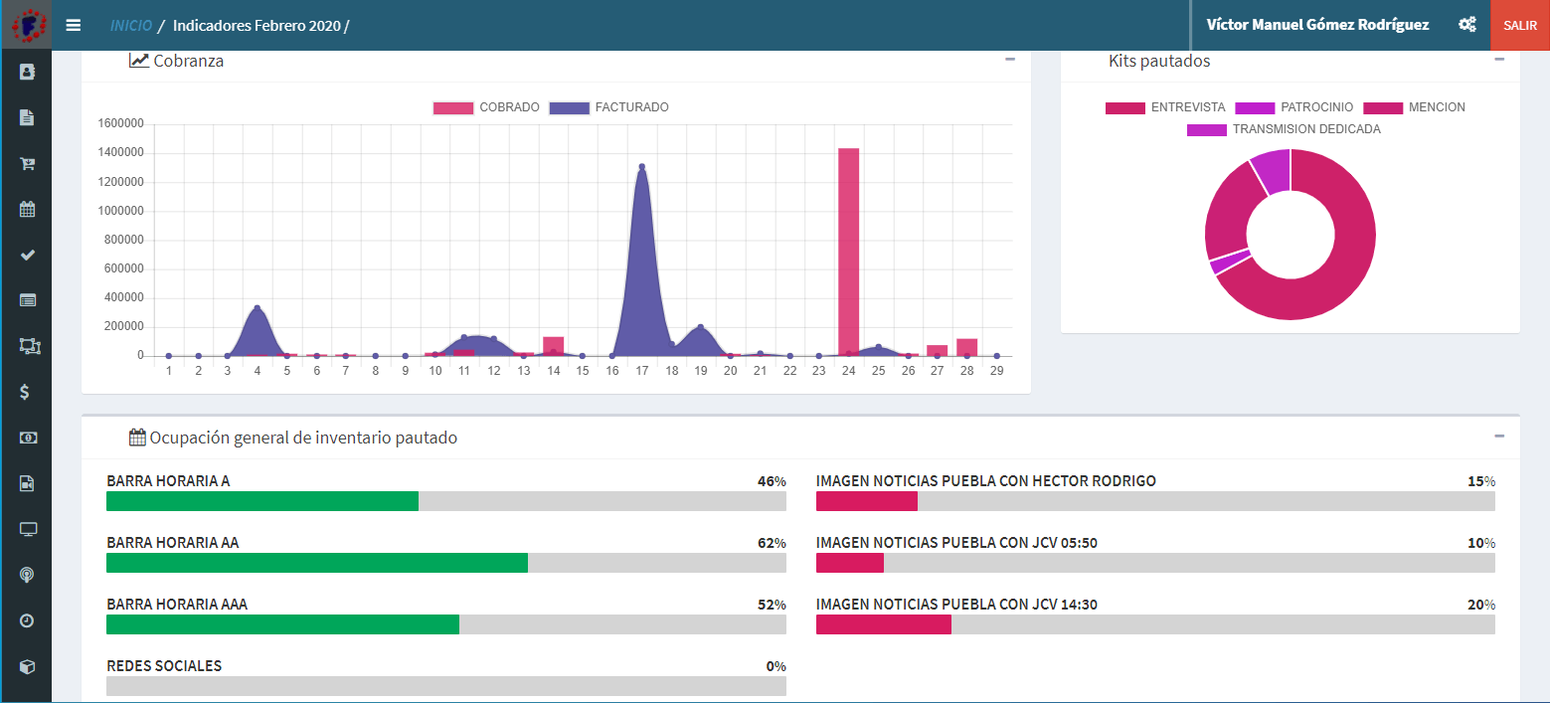Open the calendar icon in the sidebar

(x=27, y=209)
